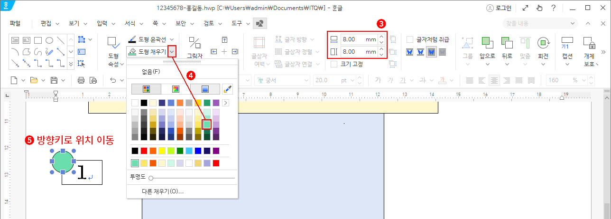
Task: Increase shape height with up stepper
Action: click(381, 49)
